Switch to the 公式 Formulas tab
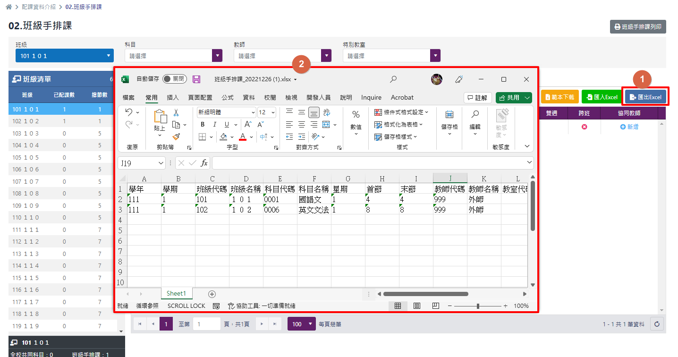This screenshot has height=357, width=678. pyautogui.click(x=228, y=98)
